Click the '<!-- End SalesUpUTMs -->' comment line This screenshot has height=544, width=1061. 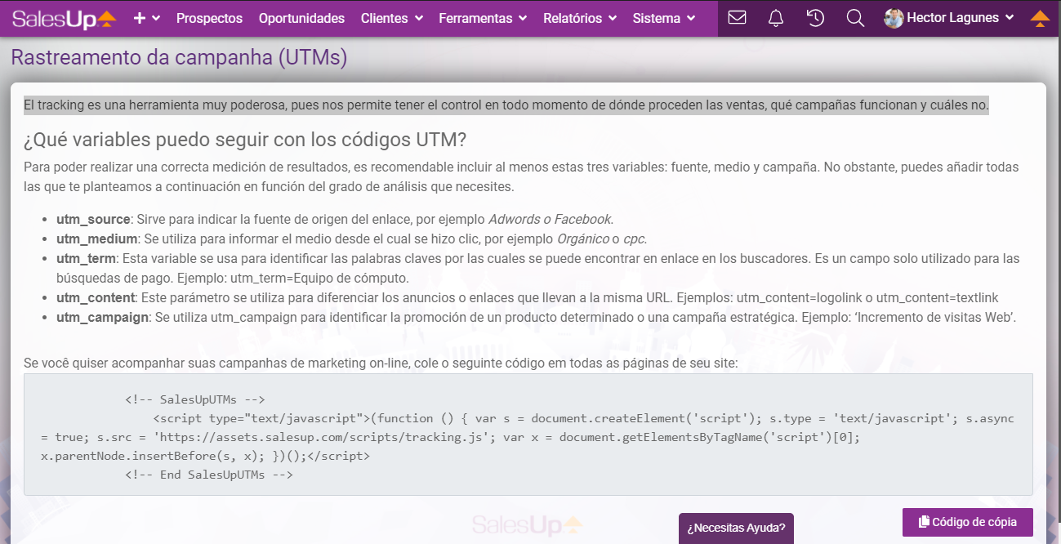point(208,475)
